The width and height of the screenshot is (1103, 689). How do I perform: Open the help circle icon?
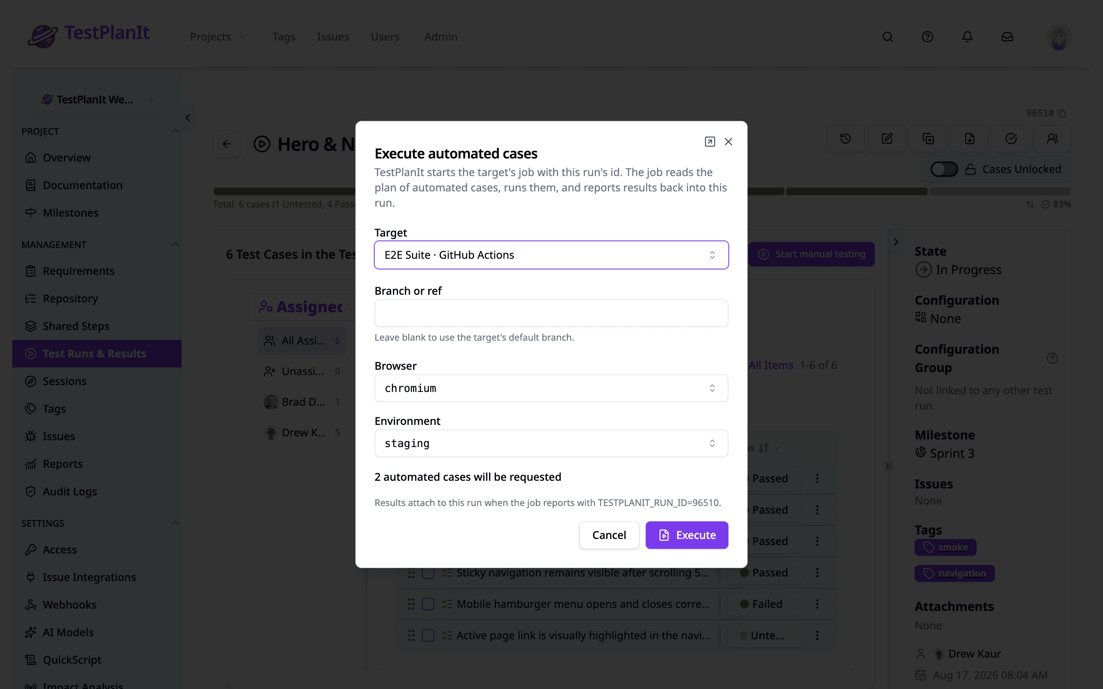pos(927,37)
